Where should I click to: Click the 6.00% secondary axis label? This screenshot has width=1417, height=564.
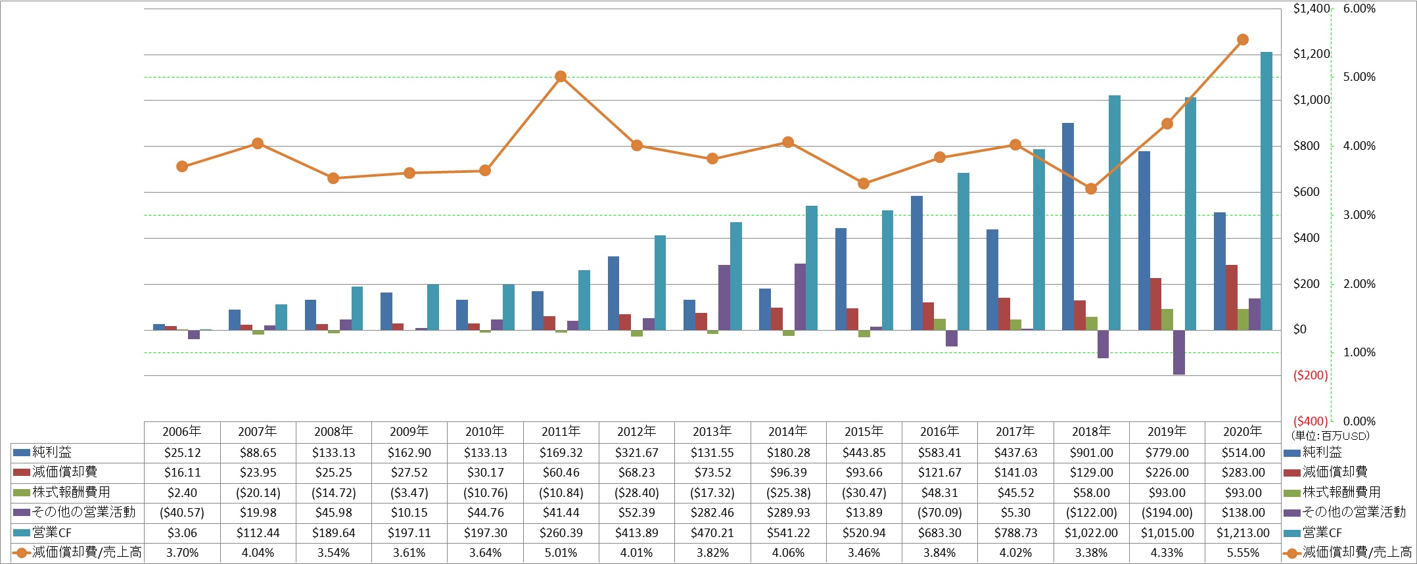[x=1359, y=9]
